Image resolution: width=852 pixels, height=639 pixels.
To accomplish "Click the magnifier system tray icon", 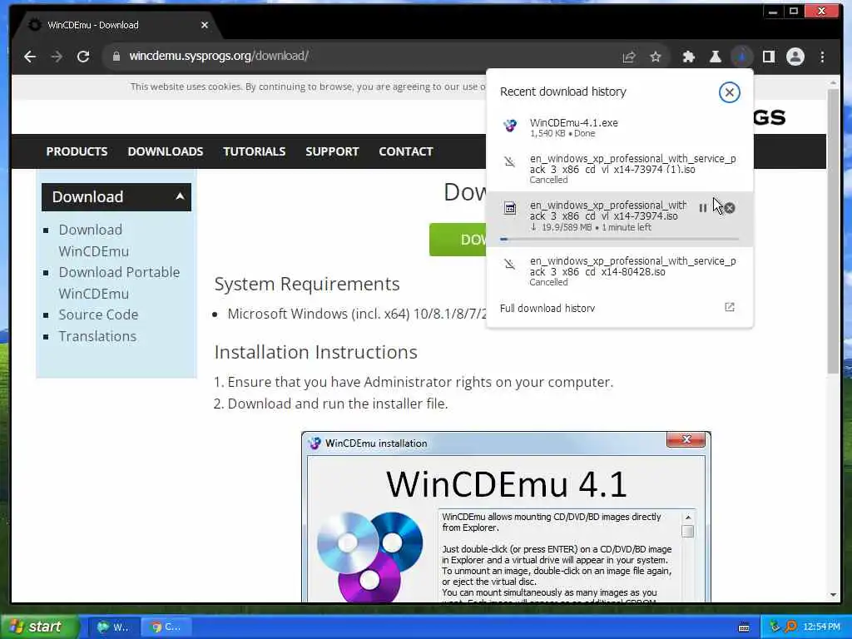I will [790, 627].
